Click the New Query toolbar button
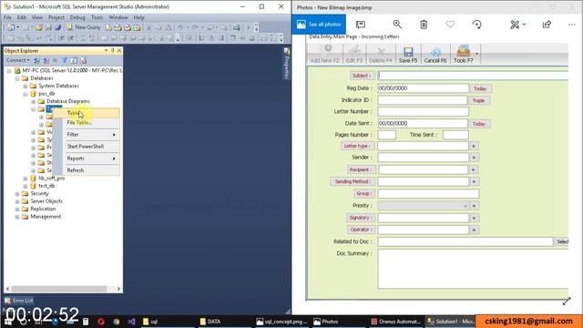This screenshot has width=583, height=328. (x=83, y=27)
